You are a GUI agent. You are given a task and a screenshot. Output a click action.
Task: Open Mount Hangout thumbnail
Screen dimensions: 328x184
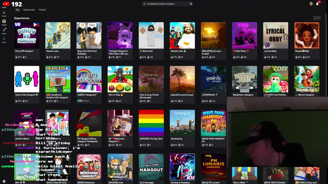click(x=307, y=79)
